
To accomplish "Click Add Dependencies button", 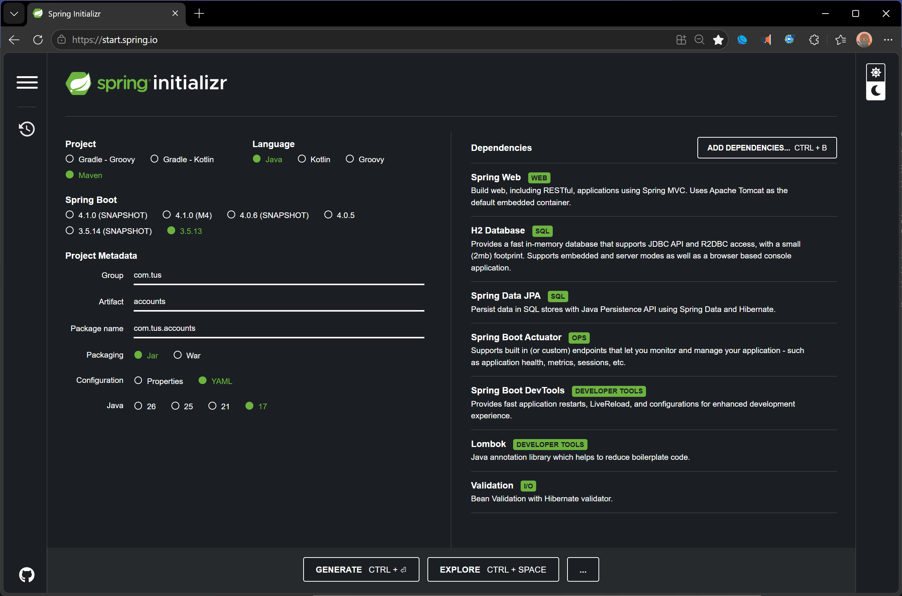I will pyautogui.click(x=766, y=147).
